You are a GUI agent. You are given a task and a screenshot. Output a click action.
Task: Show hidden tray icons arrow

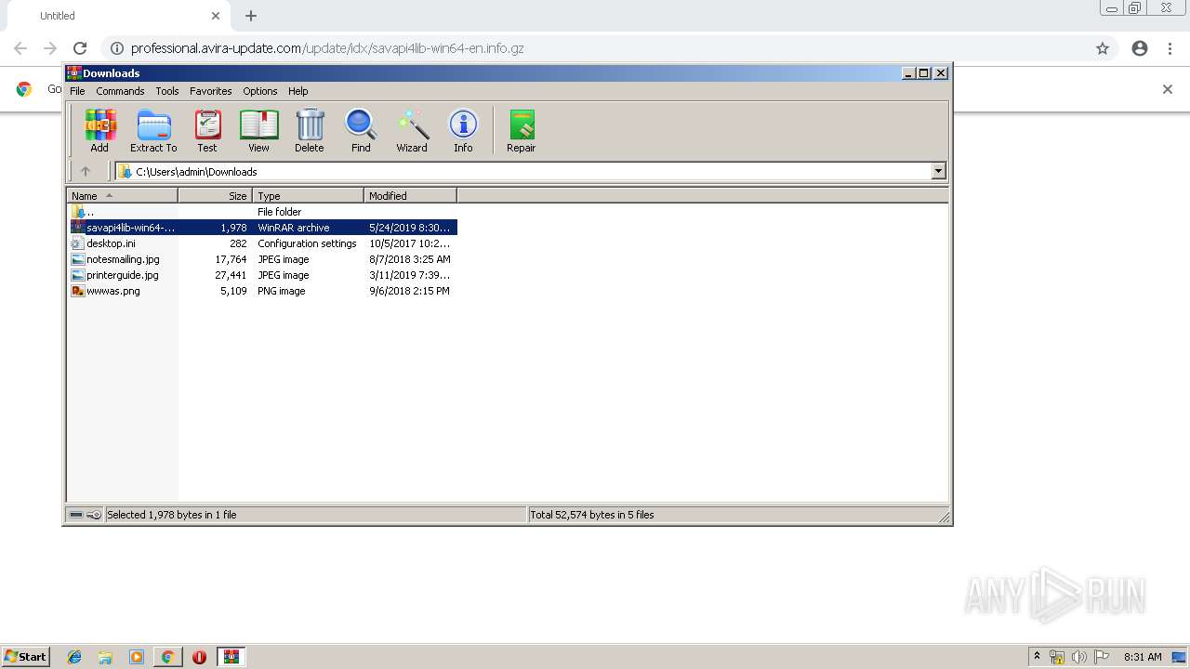coord(1037,657)
